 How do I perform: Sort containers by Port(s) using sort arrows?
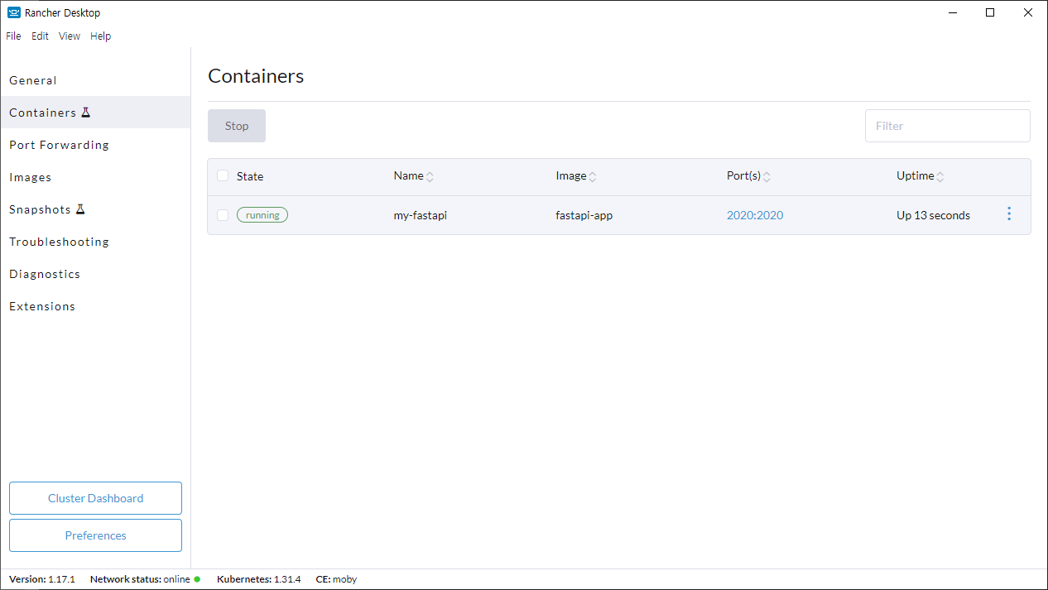767,176
